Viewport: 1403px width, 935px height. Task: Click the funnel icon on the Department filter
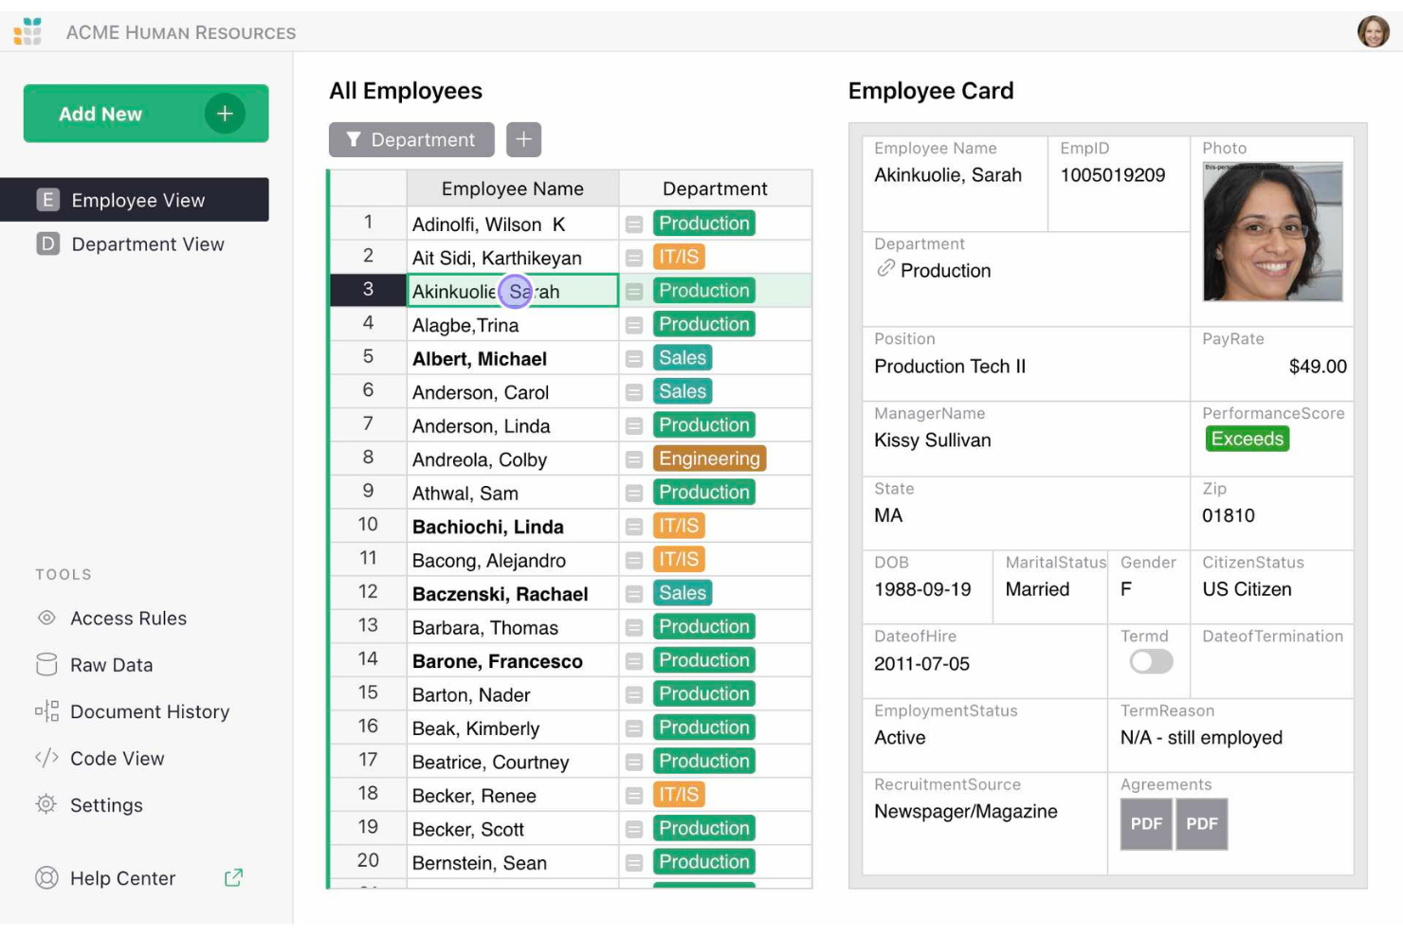point(354,139)
